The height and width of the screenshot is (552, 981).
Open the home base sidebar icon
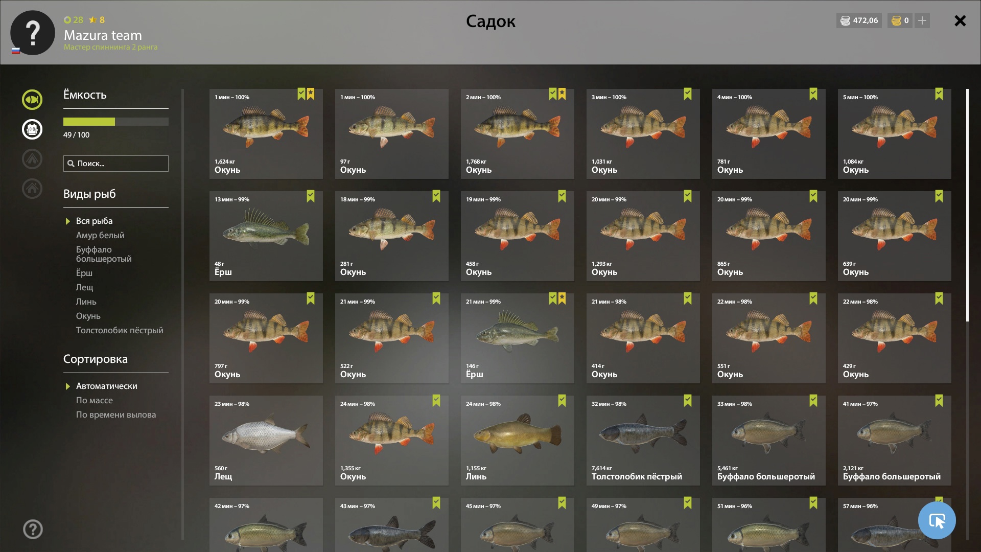click(32, 189)
